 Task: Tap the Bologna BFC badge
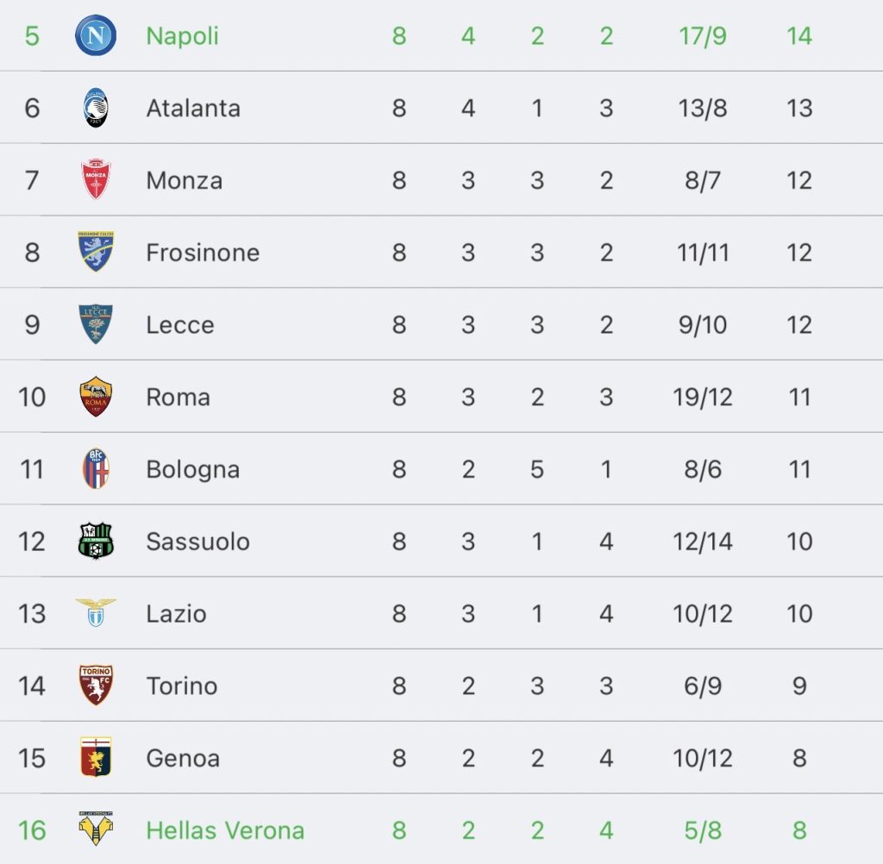[x=96, y=468]
